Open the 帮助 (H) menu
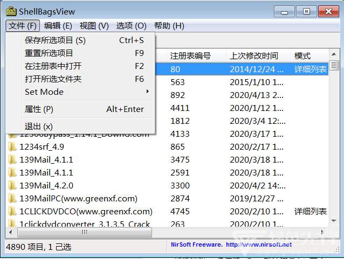Image resolution: width=344 pixels, height=259 pixels. click(x=169, y=26)
